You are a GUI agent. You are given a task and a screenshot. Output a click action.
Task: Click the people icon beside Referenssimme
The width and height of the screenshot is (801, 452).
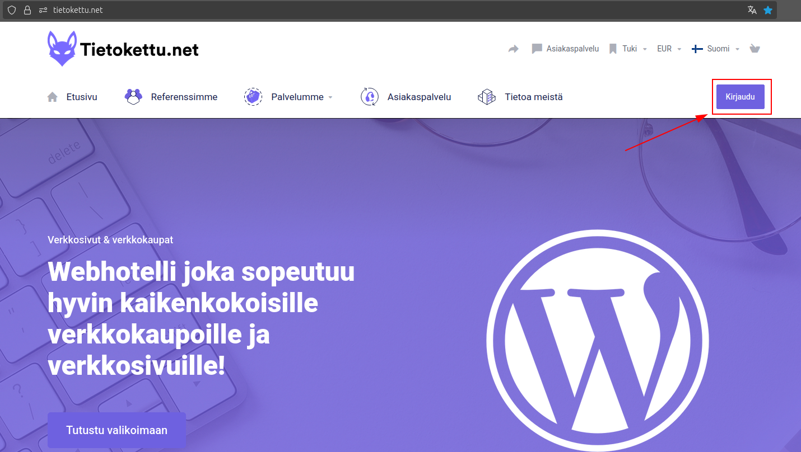pos(133,97)
